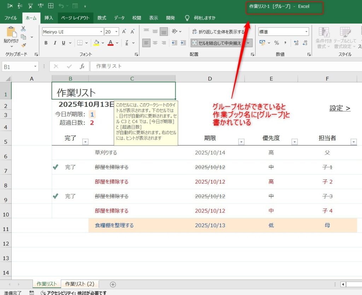Screen dimensions: 362x295
Task: Center-align text horizontally
Action: tap(154, 43)
